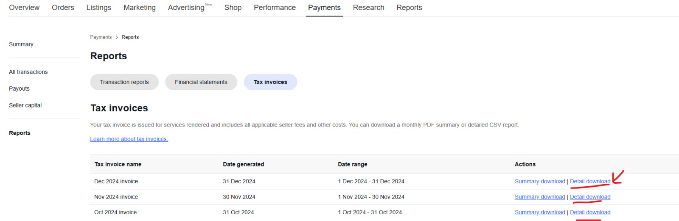679x221 pixels.
Task: Download Nov 2024 invoice summary PDF
Action: click(x=540, y=197)
